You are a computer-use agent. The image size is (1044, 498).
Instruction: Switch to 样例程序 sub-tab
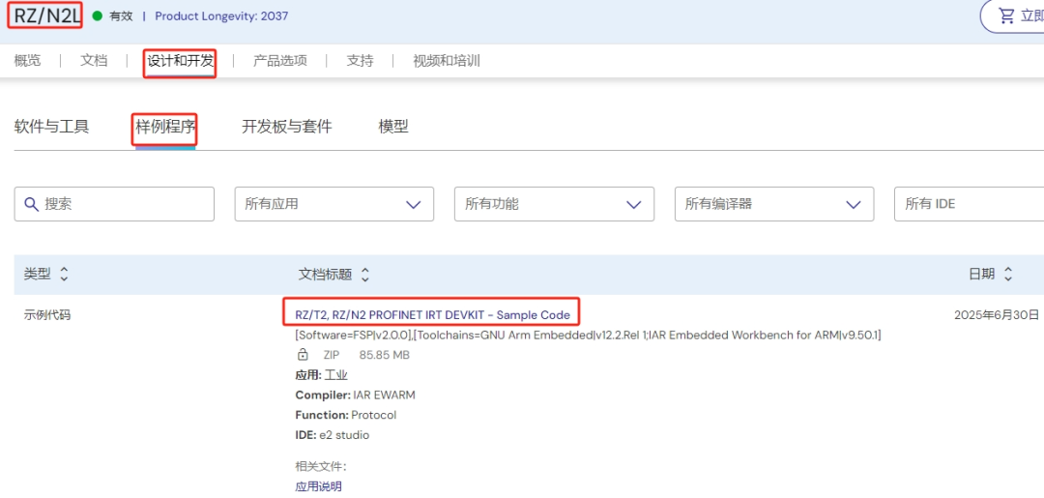click(x=165, y=127)
